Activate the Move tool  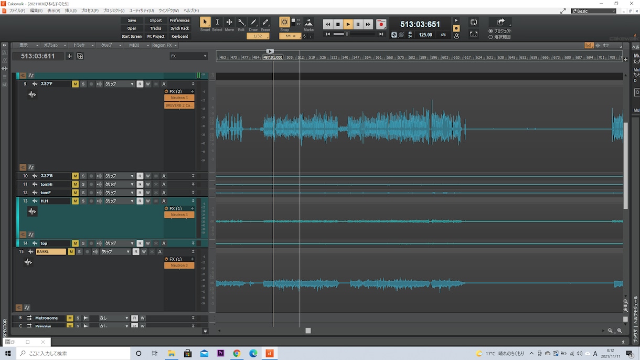229,22
